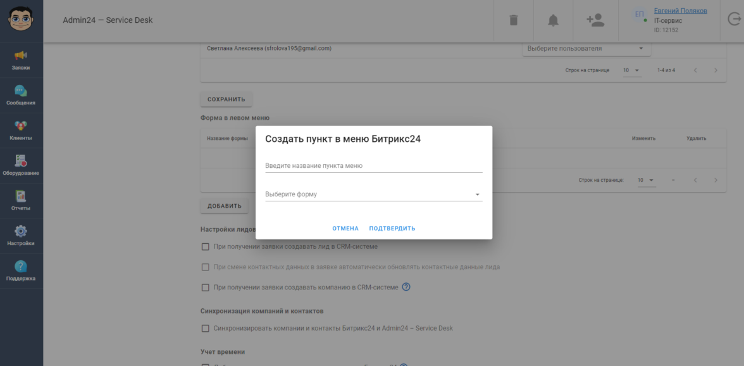Open the 'Выберите пользователя' dropdown
Screen dimensions: 744x366
pyautogui.click(x=586, y=47)
